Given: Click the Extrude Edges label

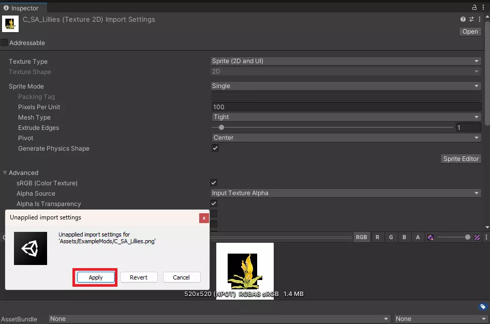Looking at the screenshot, I should click(38, 127).
